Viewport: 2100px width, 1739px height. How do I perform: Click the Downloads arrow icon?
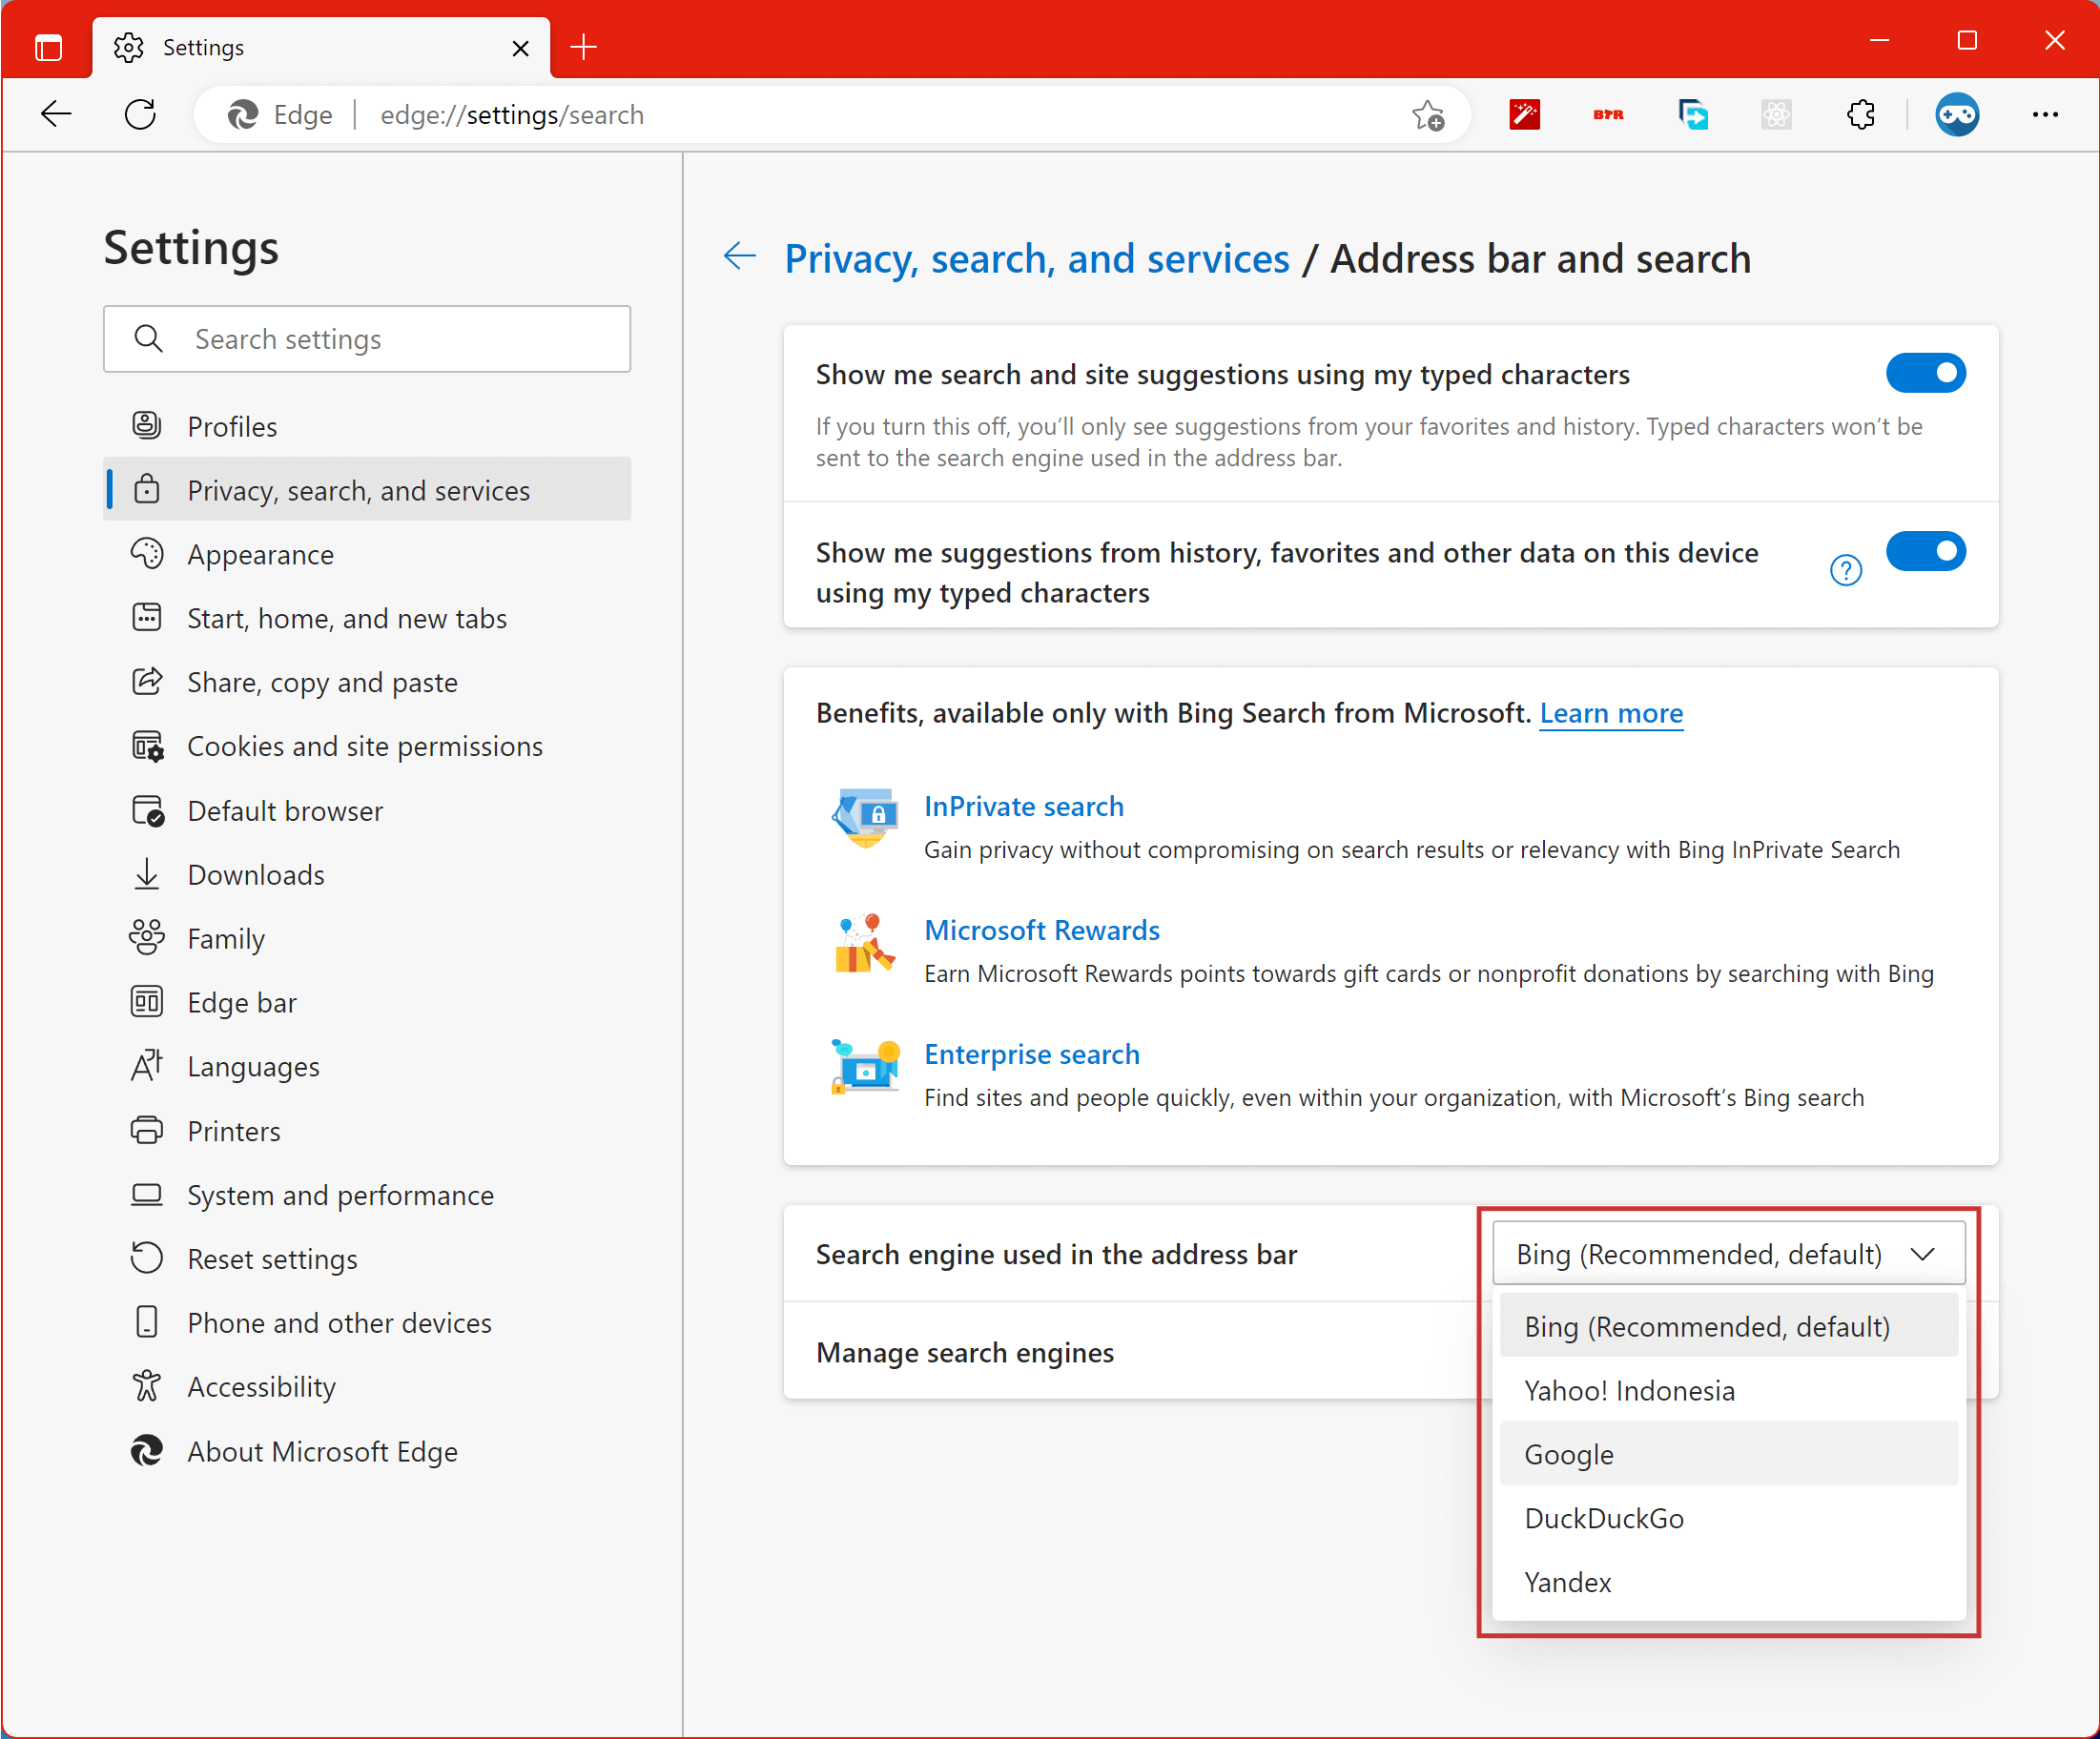(x=147, y=874)
